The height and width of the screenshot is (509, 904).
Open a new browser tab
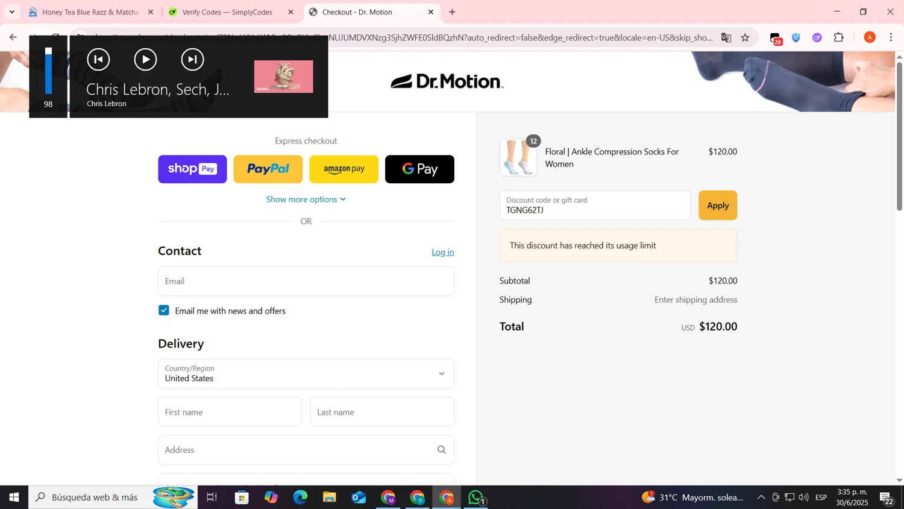[453, 12]
